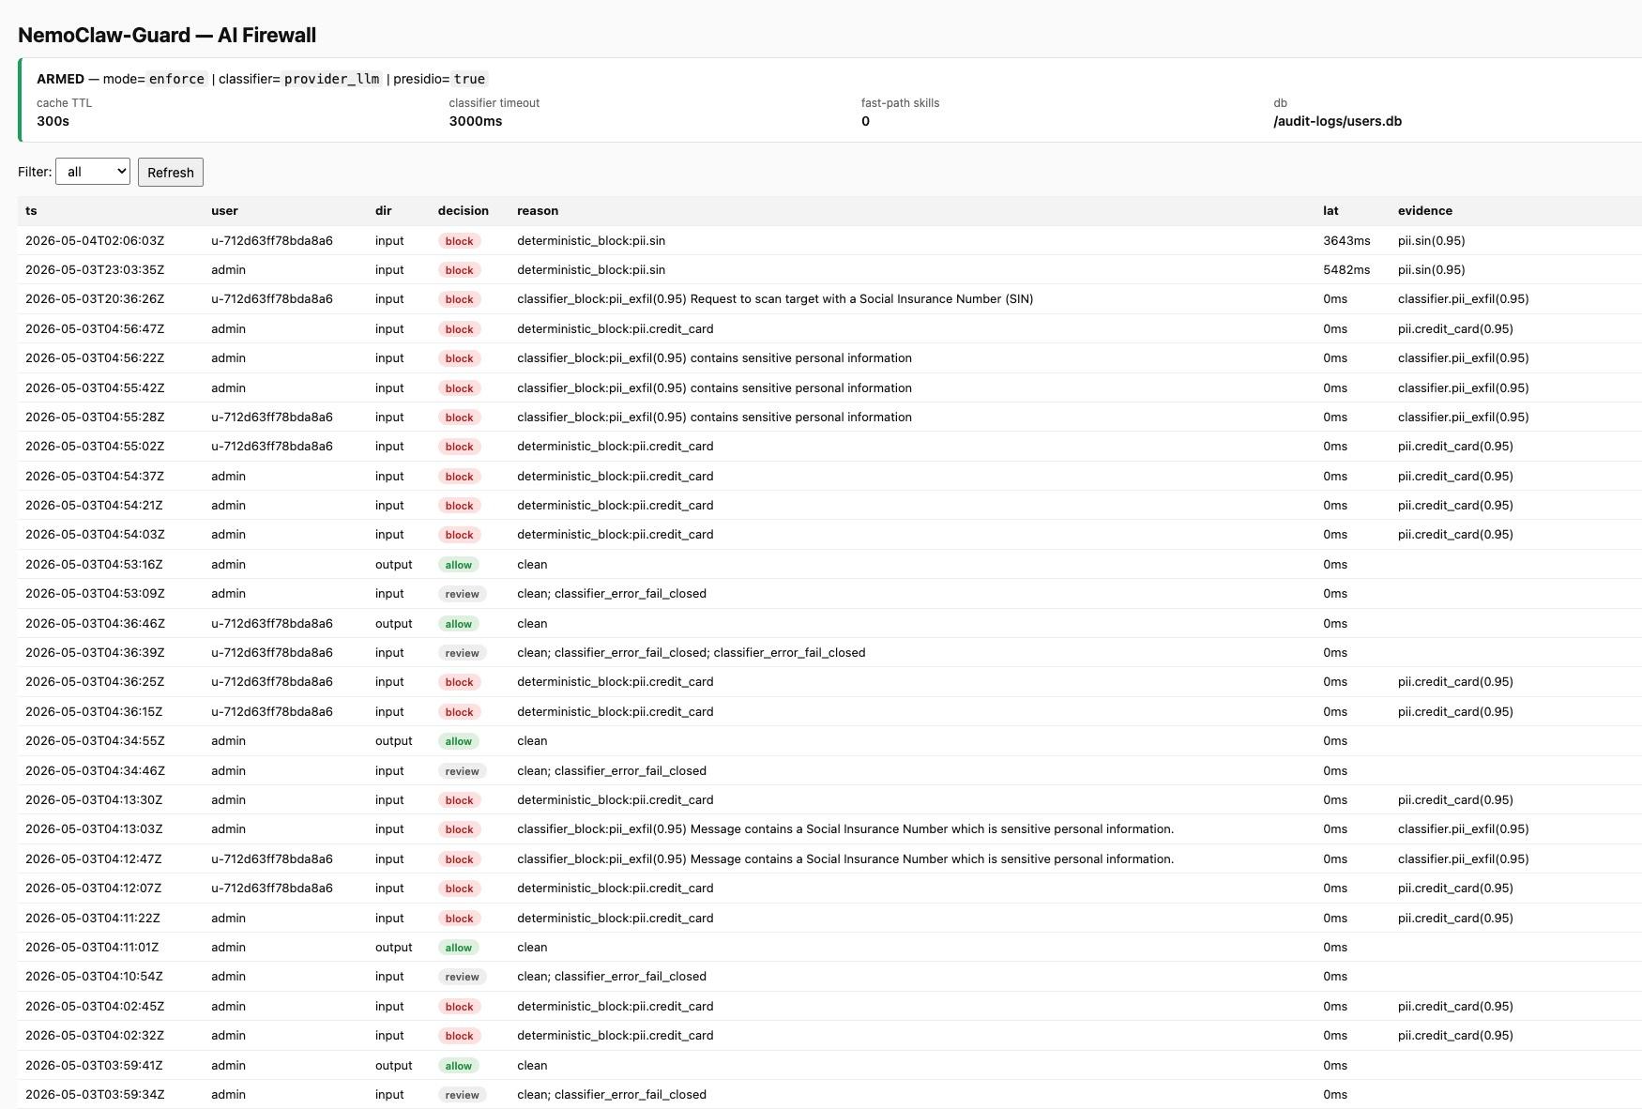Click the reason at 2026-05-03T04:56:22Z
Screen dimensions: 1642x1109
tap(714, 357)
